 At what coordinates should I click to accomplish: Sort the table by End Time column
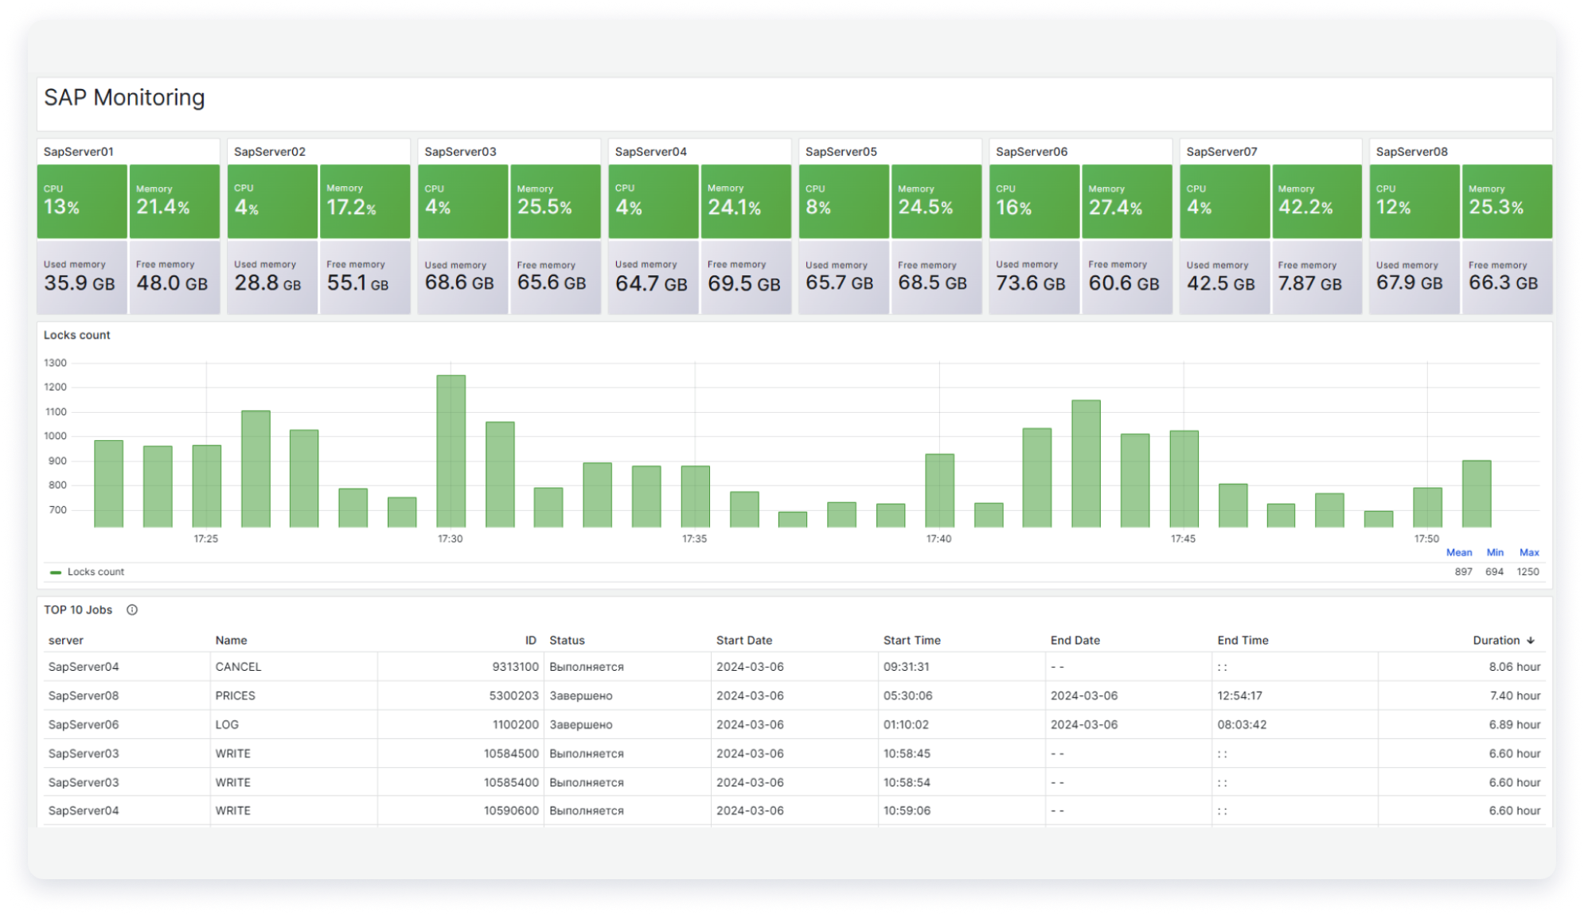click(x=1243, y=640)
